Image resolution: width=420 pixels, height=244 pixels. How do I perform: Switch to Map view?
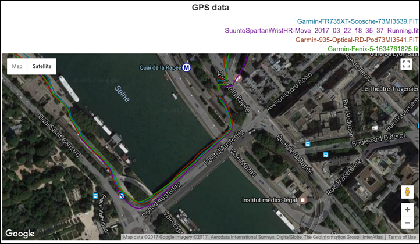point(17,66)
